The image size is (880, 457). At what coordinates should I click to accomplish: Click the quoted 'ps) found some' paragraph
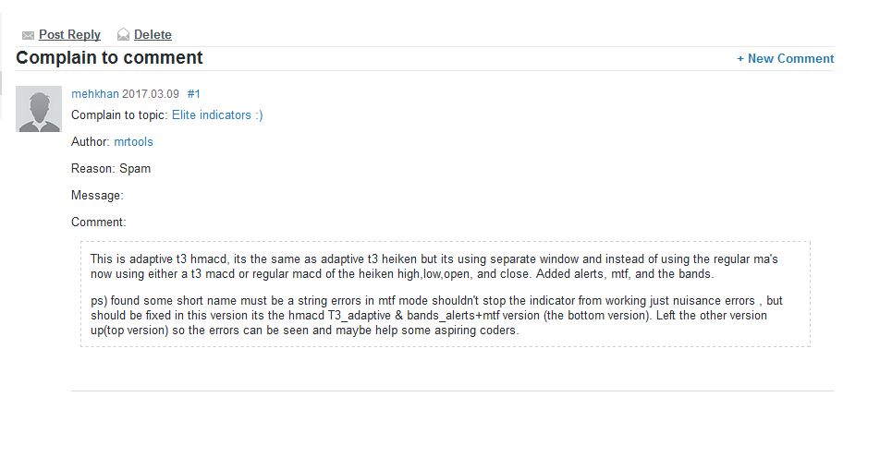click(436, 316)
